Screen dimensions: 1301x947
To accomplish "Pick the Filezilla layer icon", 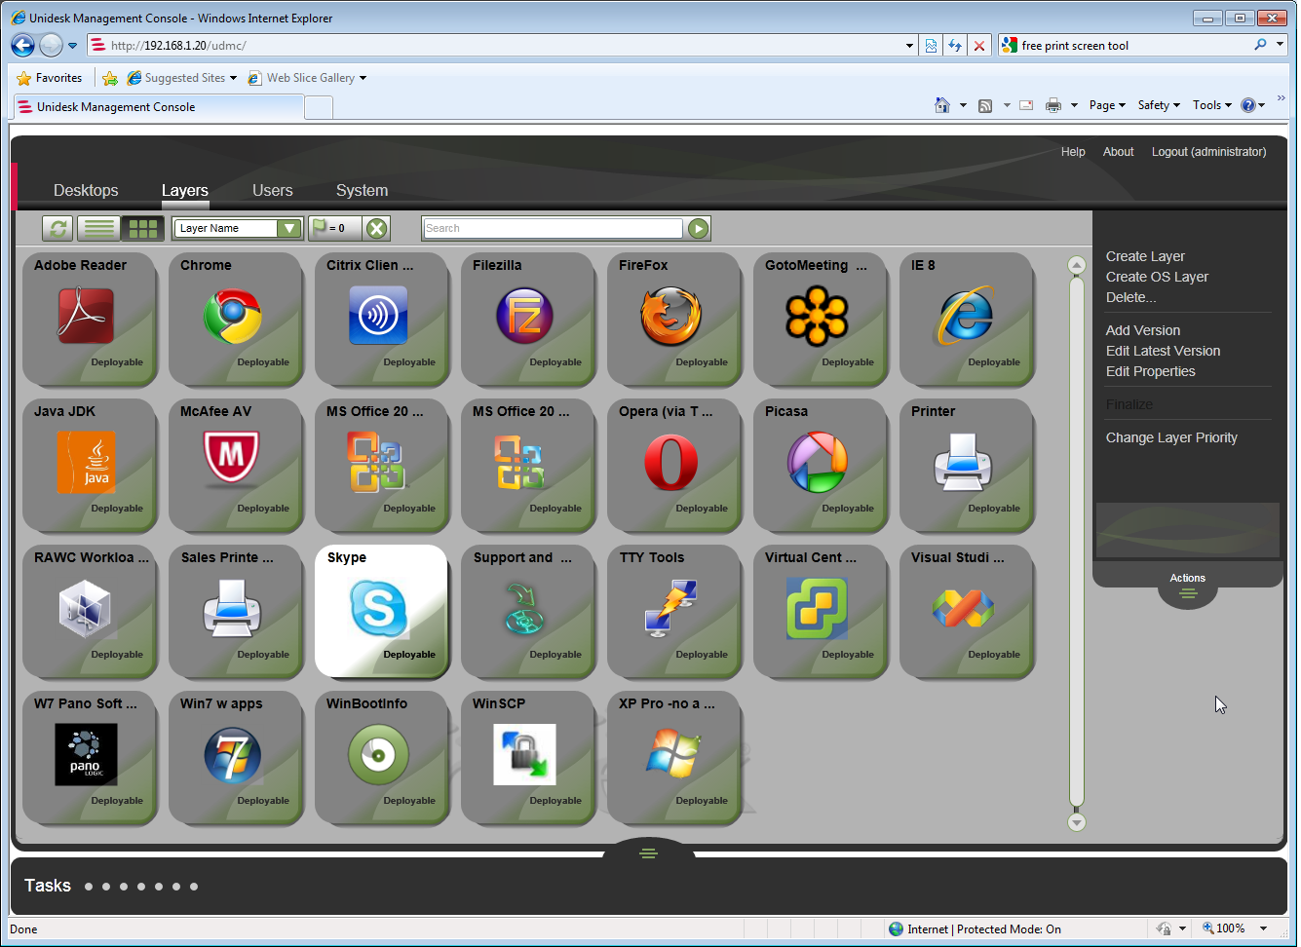I will click(x=524, y=316).
